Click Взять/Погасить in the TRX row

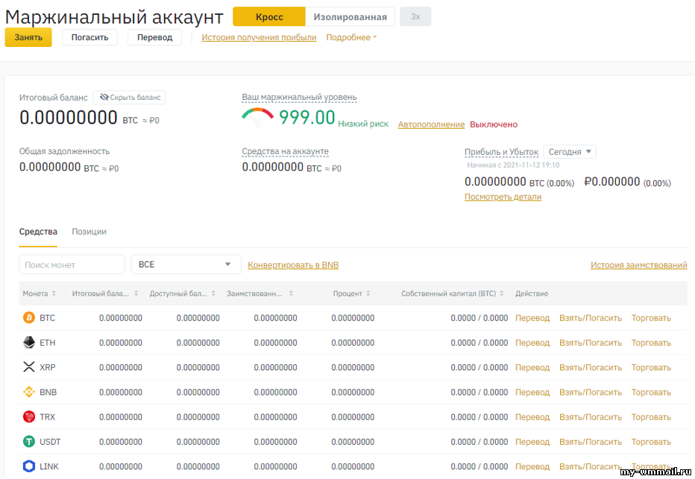[591, 417]
